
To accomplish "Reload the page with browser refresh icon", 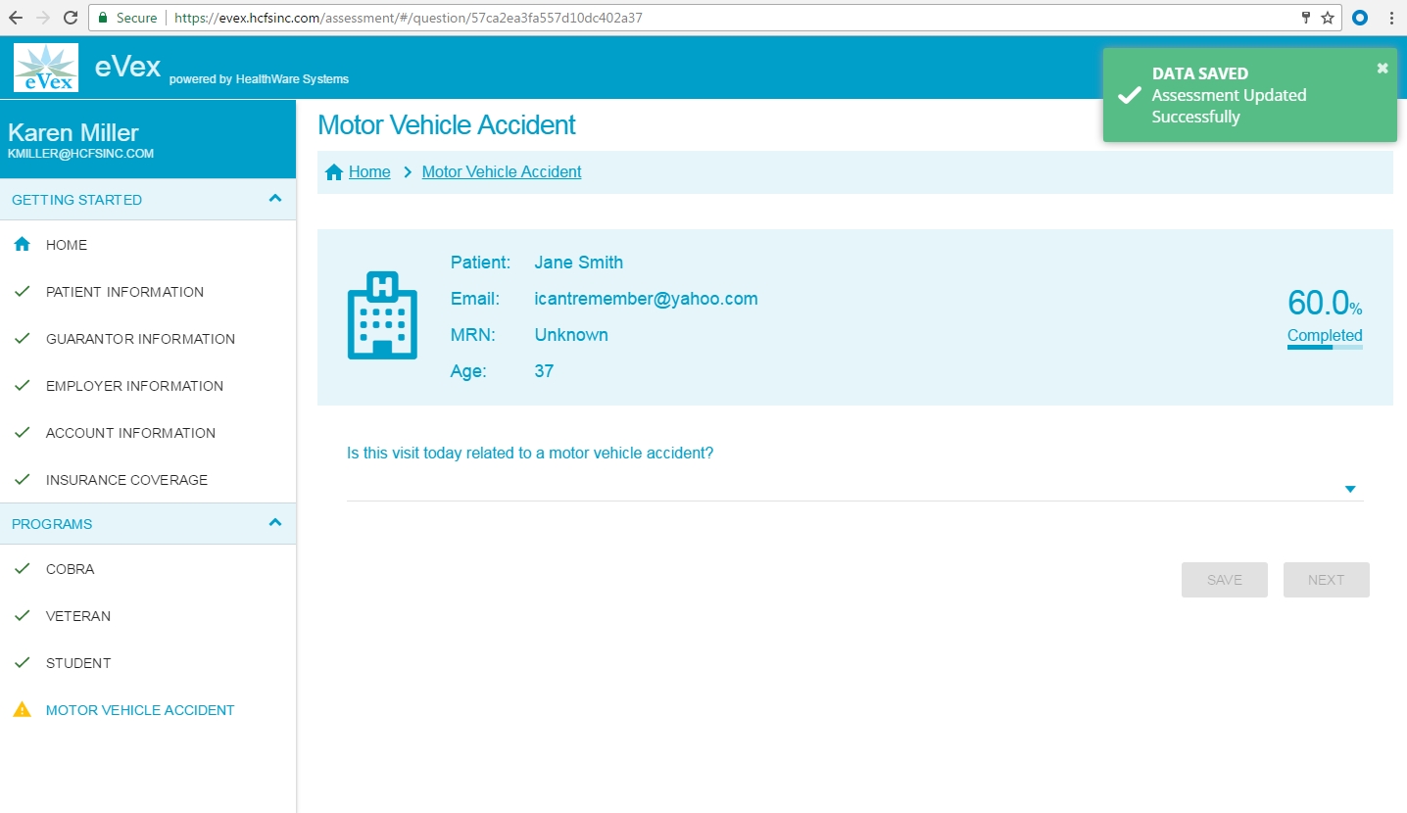I will 71,18.
